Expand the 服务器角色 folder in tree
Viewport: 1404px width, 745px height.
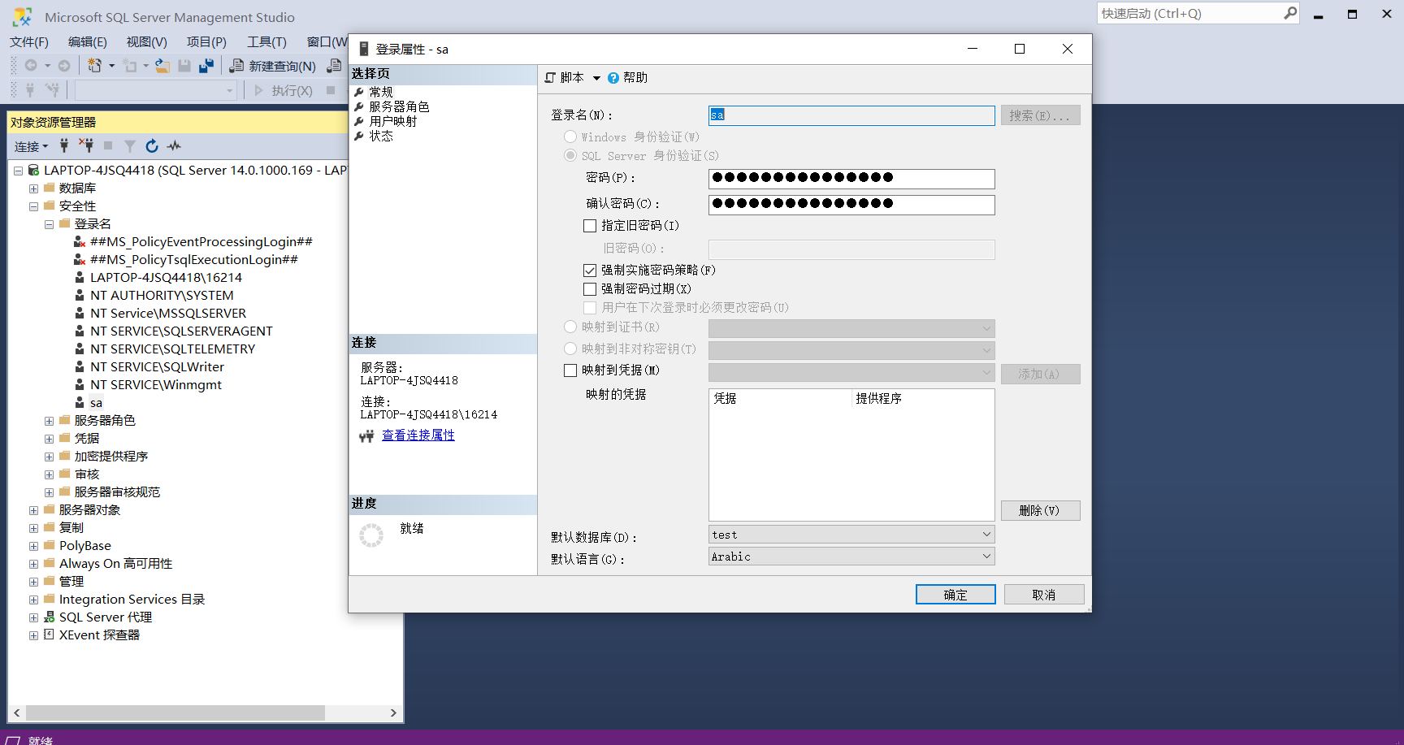(x=49, y=421)
